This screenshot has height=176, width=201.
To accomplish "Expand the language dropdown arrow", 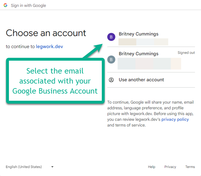I will (52, 167).
